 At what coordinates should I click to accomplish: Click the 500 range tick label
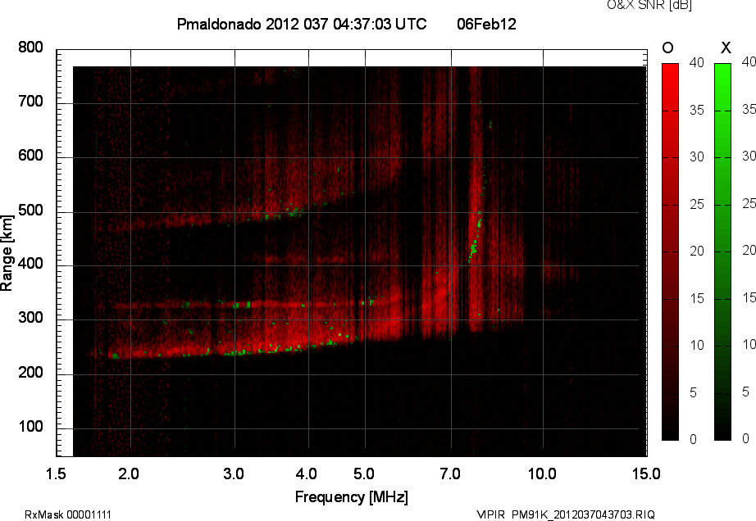click(30, 211)
